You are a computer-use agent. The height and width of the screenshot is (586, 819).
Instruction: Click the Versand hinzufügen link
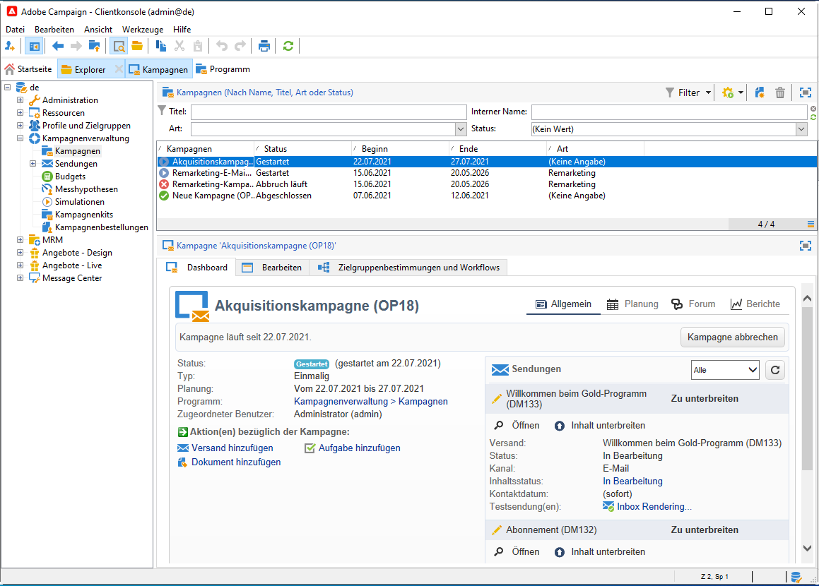coord(232,448)
